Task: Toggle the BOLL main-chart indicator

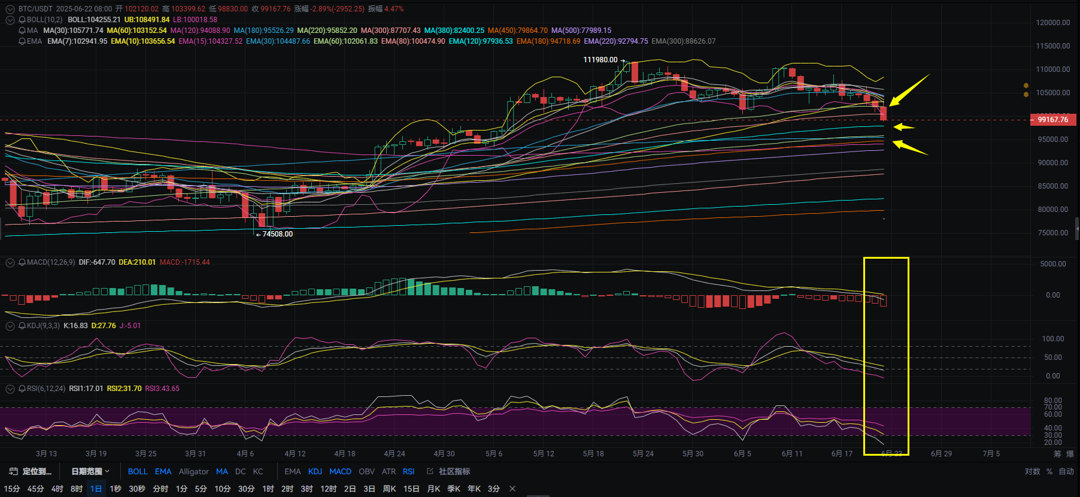Action: [138, 471]
